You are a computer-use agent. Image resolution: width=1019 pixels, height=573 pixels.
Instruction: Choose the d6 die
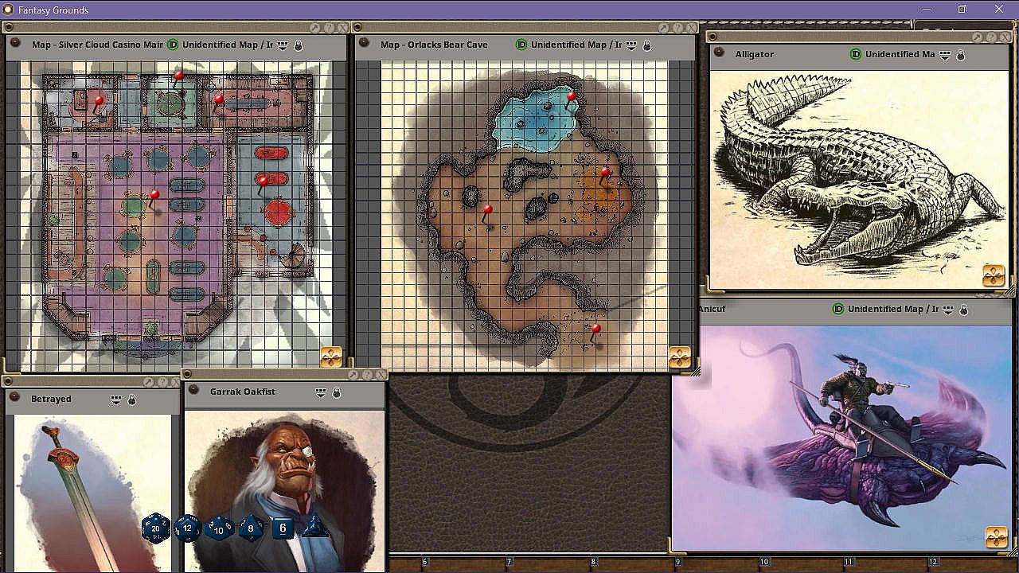pos(283,528)
